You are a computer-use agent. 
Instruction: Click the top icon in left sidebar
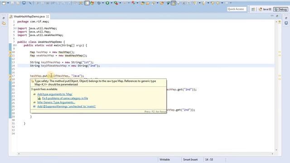click(4, 18)
